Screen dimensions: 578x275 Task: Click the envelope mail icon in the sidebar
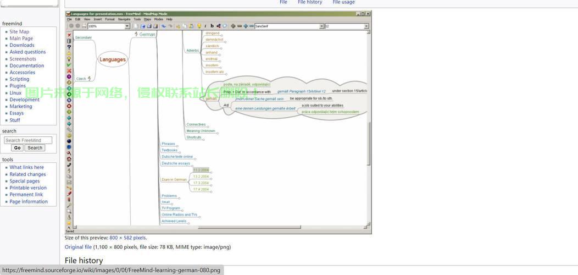[69, 183]
